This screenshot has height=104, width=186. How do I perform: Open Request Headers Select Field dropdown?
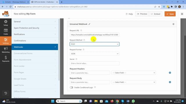(134, 73)
